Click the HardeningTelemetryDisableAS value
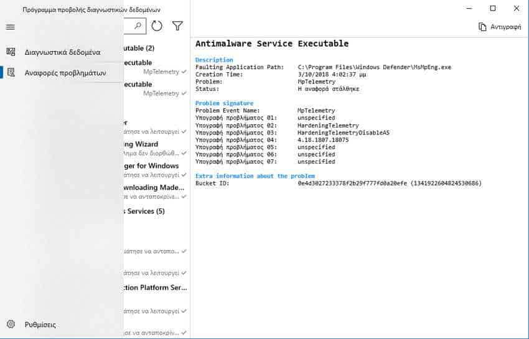The width and height of the screenshot is (529, 339). coord(344,132)
